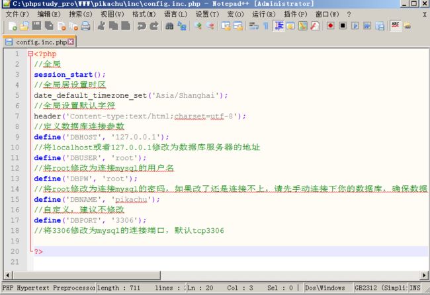
Task: Click the session_start(); code line
Action: [x=69, y=75]
